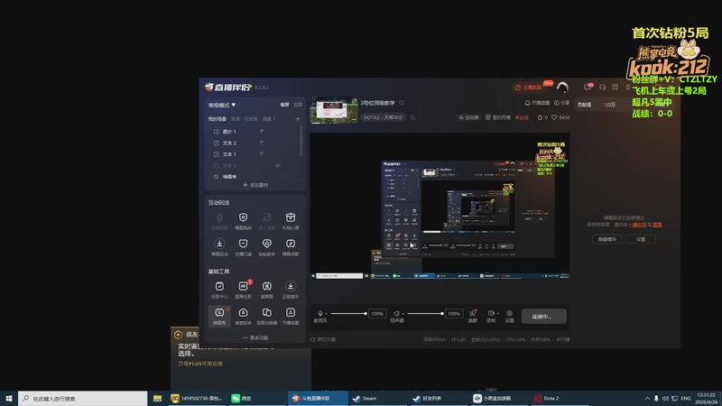Open the 录制 dropdown arrow

(x=498, y=313)
